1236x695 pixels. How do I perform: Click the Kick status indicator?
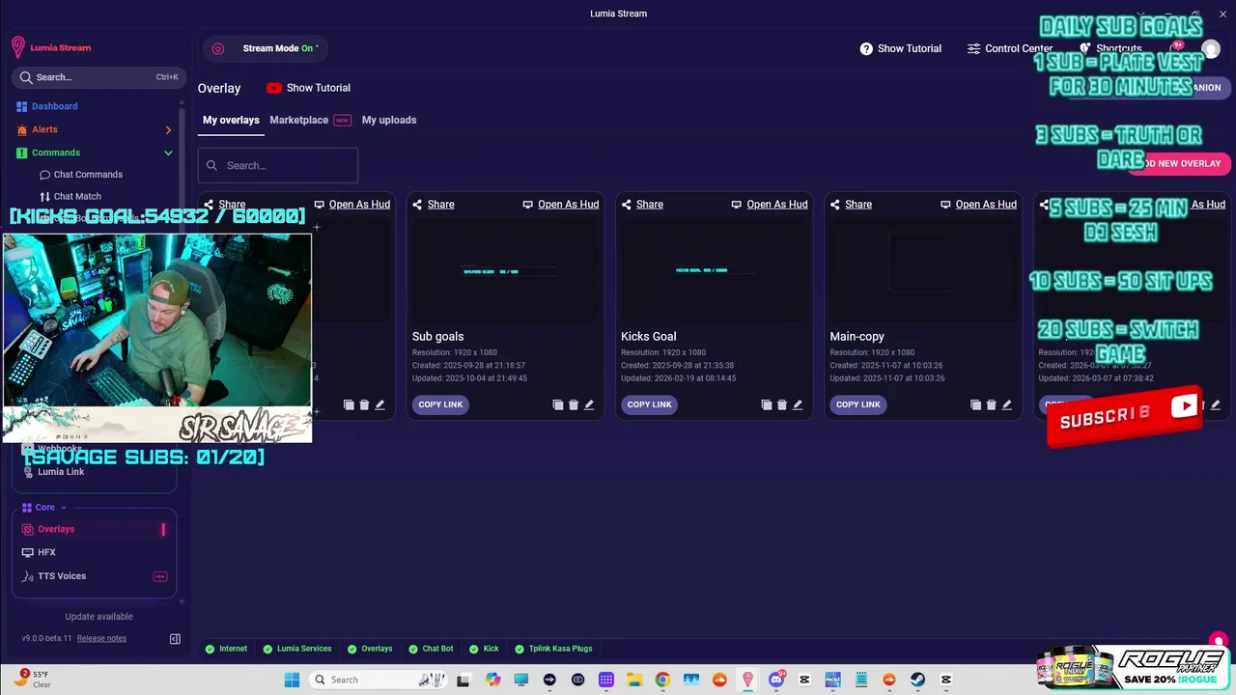tap(484, 649)
